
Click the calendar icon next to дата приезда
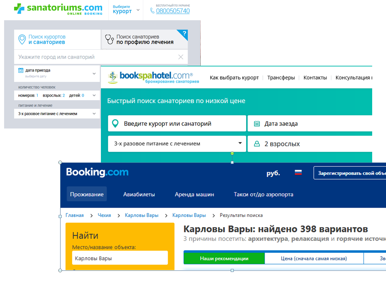pos(21,70)
